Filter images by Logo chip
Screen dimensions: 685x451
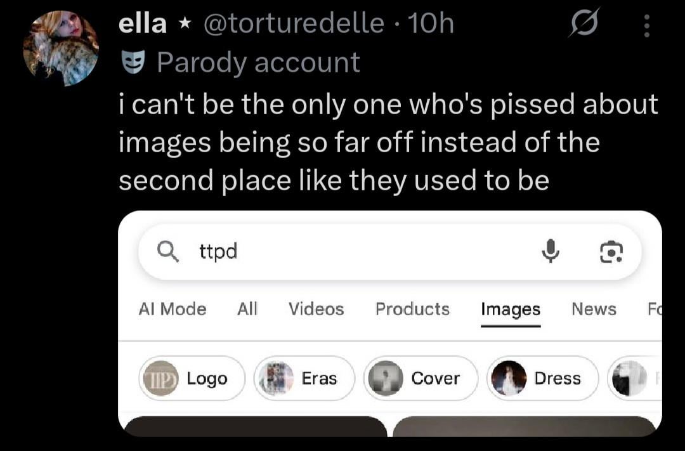pyautogui.click(x=192, y=378)
